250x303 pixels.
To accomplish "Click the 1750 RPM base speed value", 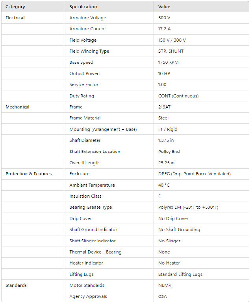I will click(167, 62).
